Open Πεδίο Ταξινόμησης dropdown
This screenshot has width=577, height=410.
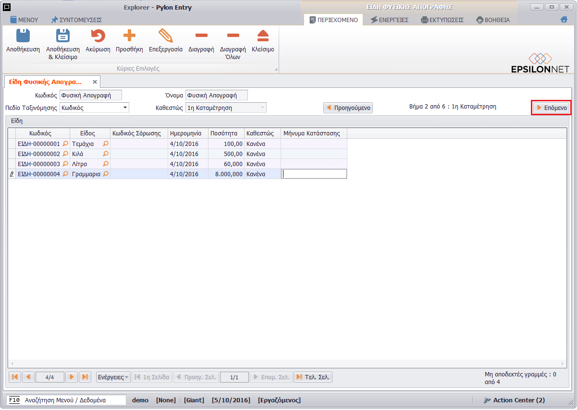click(125, 108)
